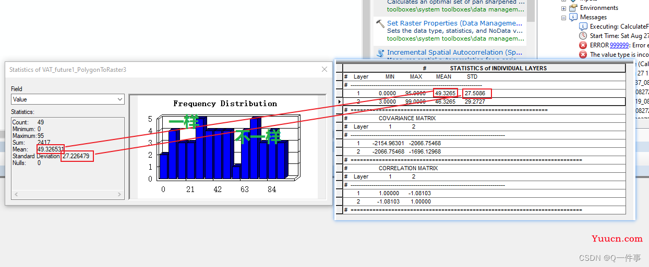649x267 pixels.
Task: Select the 'Executing: CalculateF' message row
Action: point(619,27)
